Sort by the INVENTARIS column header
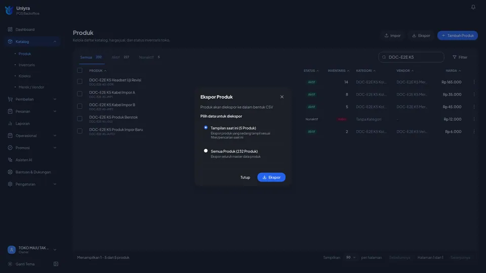 pos(339,71)
